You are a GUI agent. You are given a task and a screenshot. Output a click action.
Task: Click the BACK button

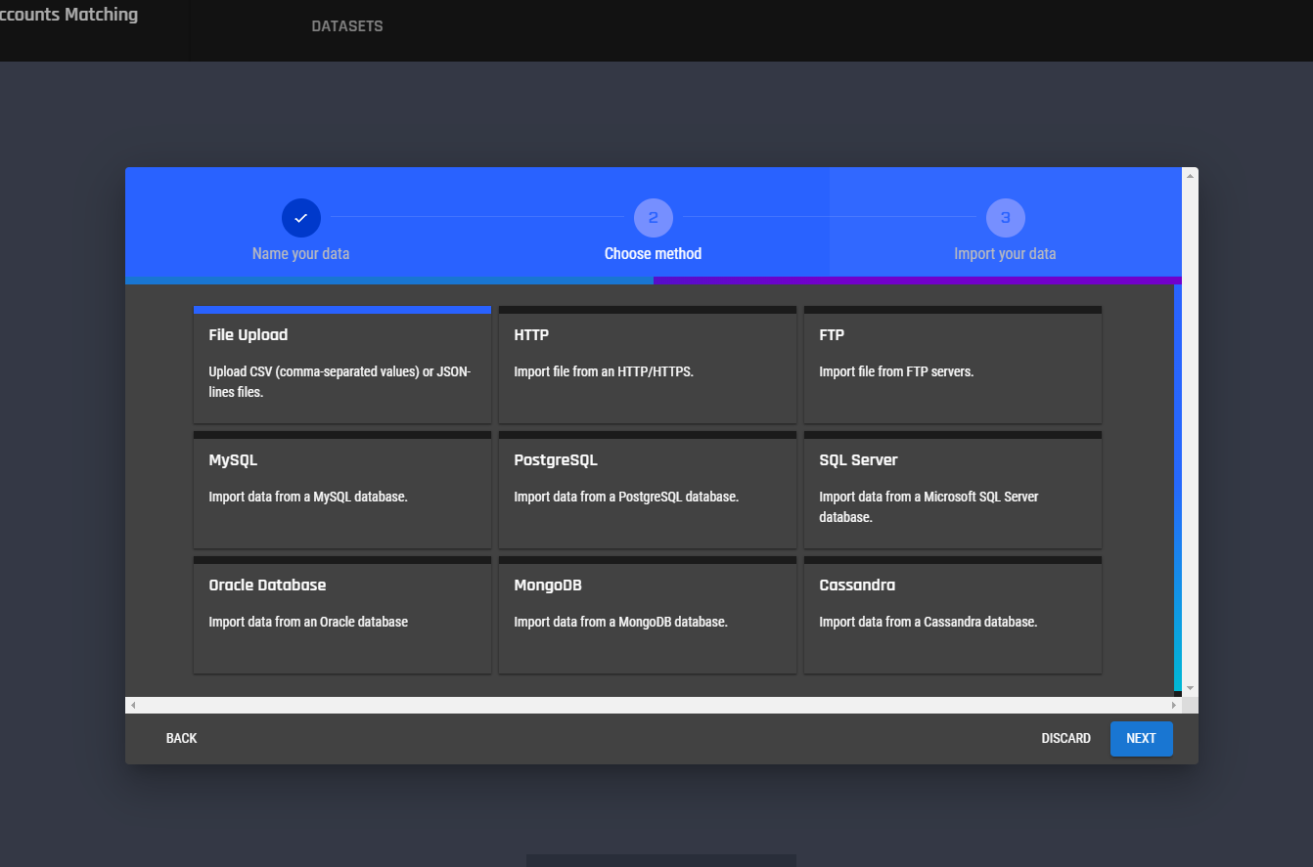tap(181, 738)
